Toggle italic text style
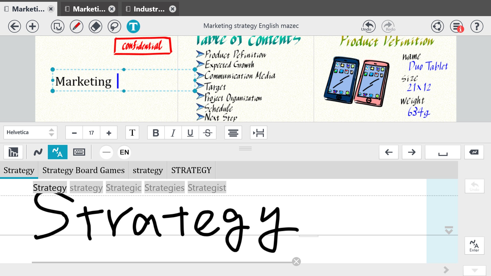This screenshot has width=491, height=276. click(x=173, y=133)
